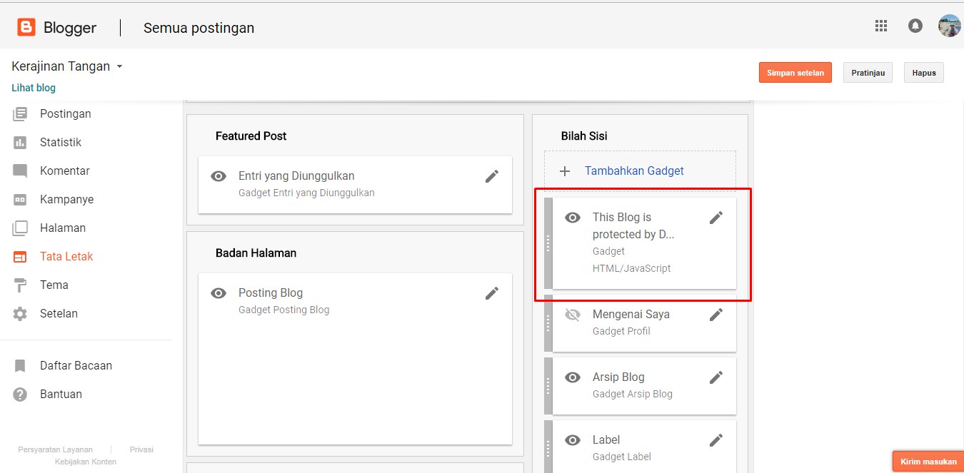Screen dimensions: 964x473
Task: Grab the Arsip Blog drag handle
Action: (548, 386)
